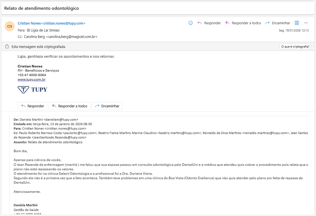The width and height of the screenshot is (316, 216).
Task: Select Cc recipient Carolina Berg
Action: [x=61, y=37]
